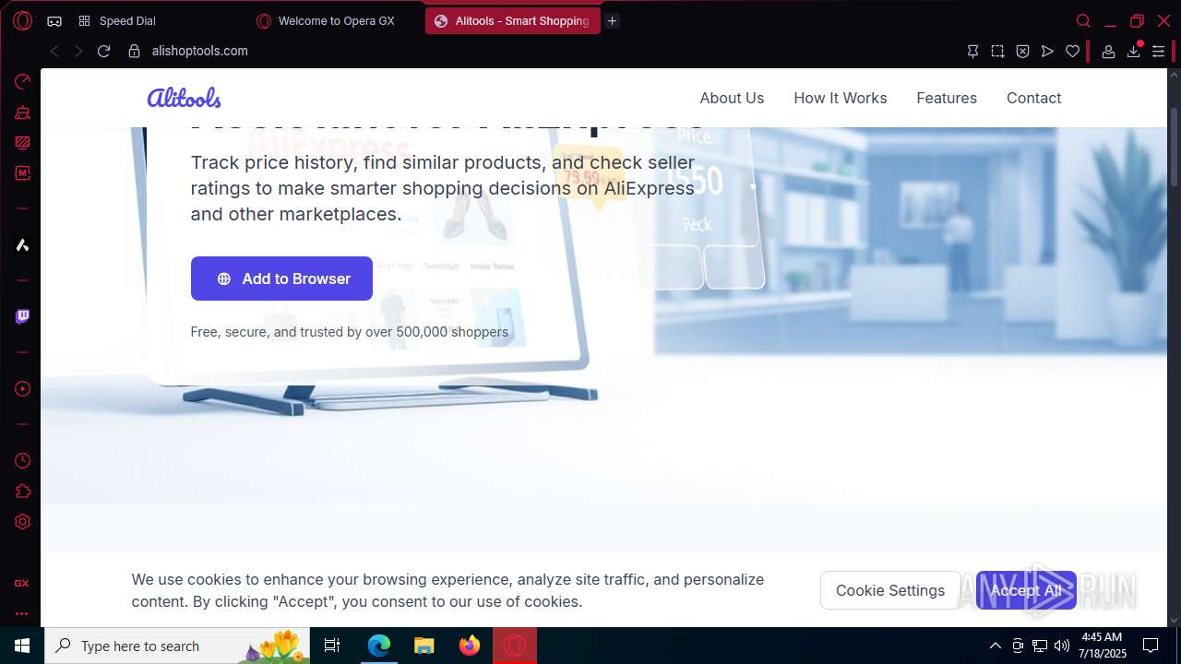Viewport: 1181px width, 664px height.
Task: Open the Player sidebar icon
Action: pyautogui.click(x=22, y=388)
